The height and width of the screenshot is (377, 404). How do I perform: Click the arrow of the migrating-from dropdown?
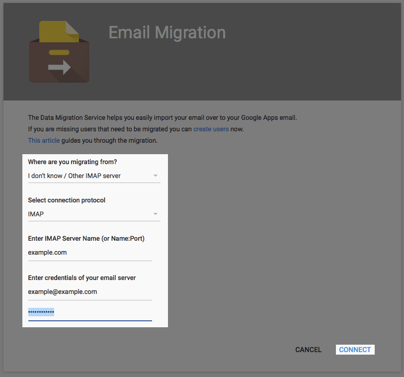coord(156,176)
